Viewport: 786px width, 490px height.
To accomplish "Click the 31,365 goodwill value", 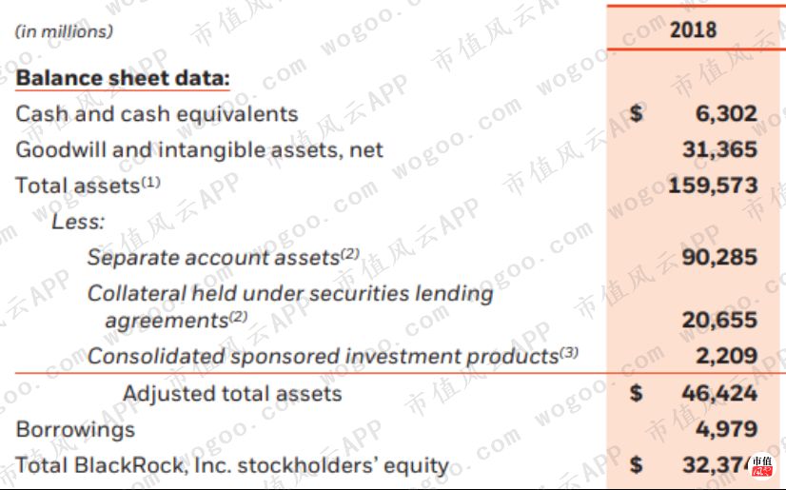I will (x=719, y=149).
